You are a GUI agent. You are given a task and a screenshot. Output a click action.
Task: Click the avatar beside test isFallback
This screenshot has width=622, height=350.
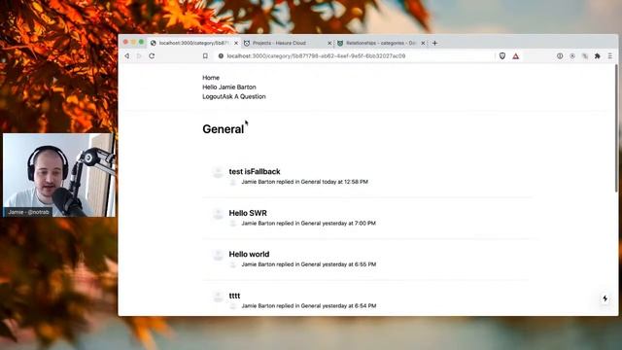click(x=218, y=172)
